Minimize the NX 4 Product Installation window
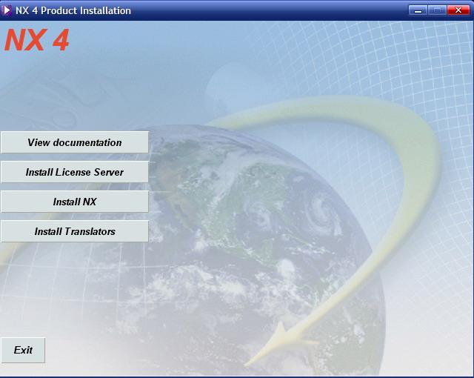 [418, 10]
